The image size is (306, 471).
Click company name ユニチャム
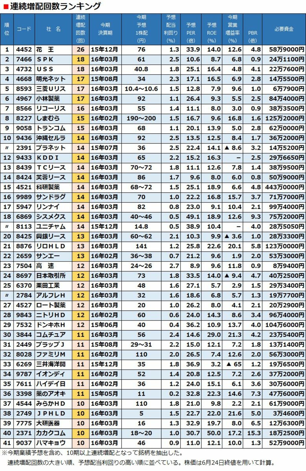(x=51, y=227)
